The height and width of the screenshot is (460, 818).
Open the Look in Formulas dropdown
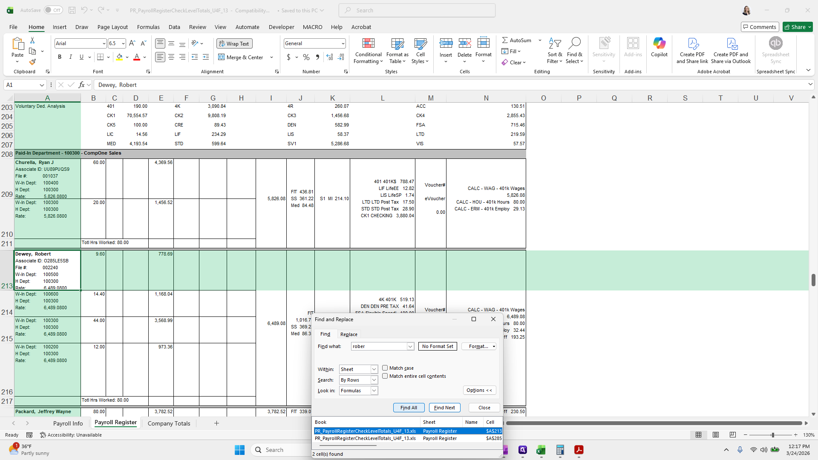[x=374, y=391]
